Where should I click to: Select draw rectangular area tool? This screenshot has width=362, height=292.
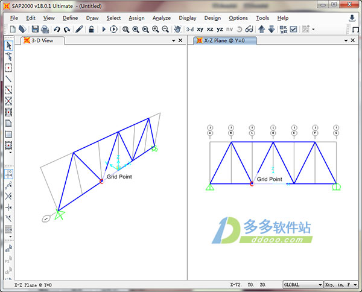tap(8, 134)
